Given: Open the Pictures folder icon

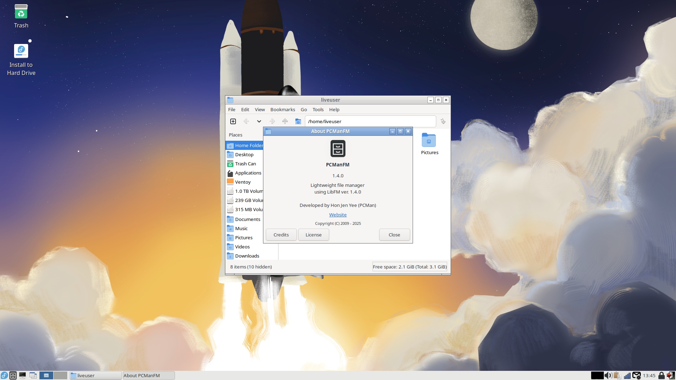Looking at the screenshot, I should click(429, 140).
